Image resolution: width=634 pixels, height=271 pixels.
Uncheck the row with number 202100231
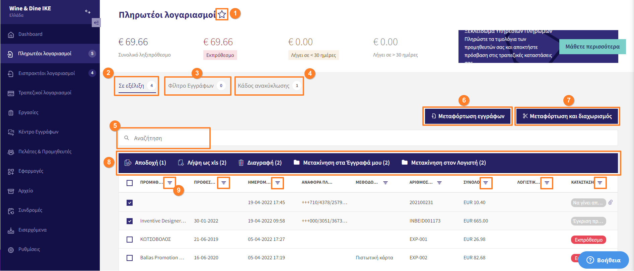[x=130, y=202]
